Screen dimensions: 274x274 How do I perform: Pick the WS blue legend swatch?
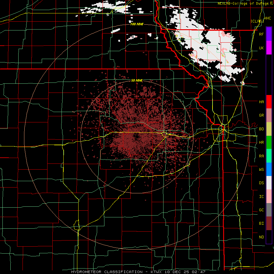(269, 169)
